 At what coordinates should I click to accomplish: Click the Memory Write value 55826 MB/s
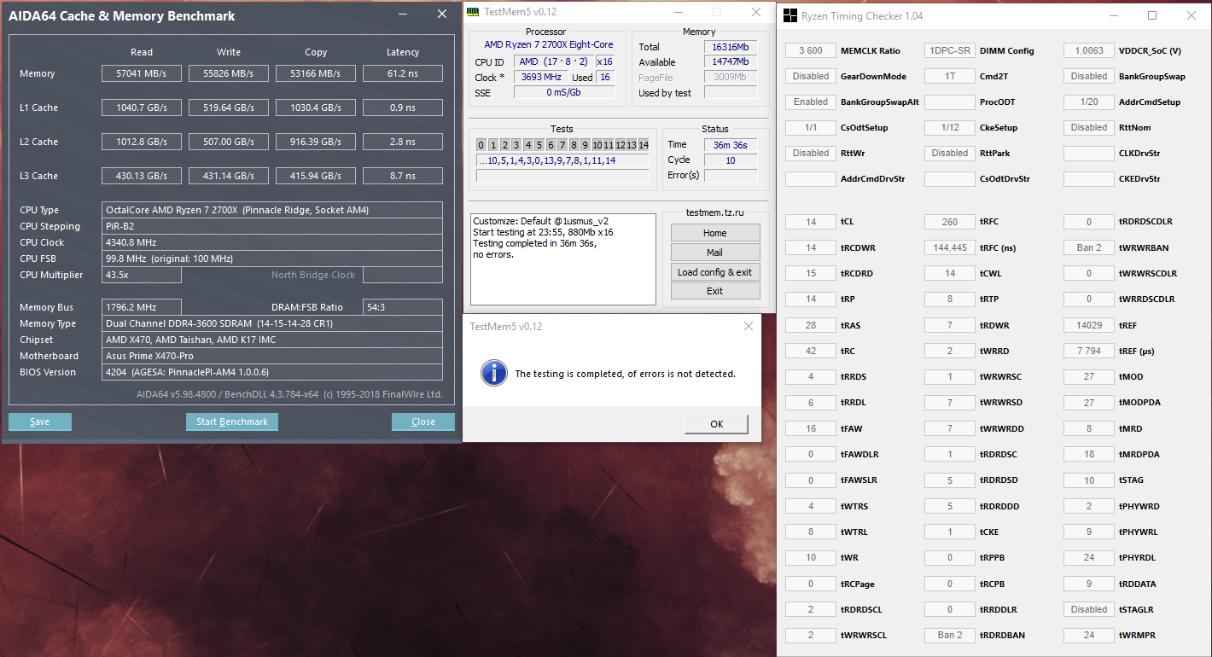(229, 73)
